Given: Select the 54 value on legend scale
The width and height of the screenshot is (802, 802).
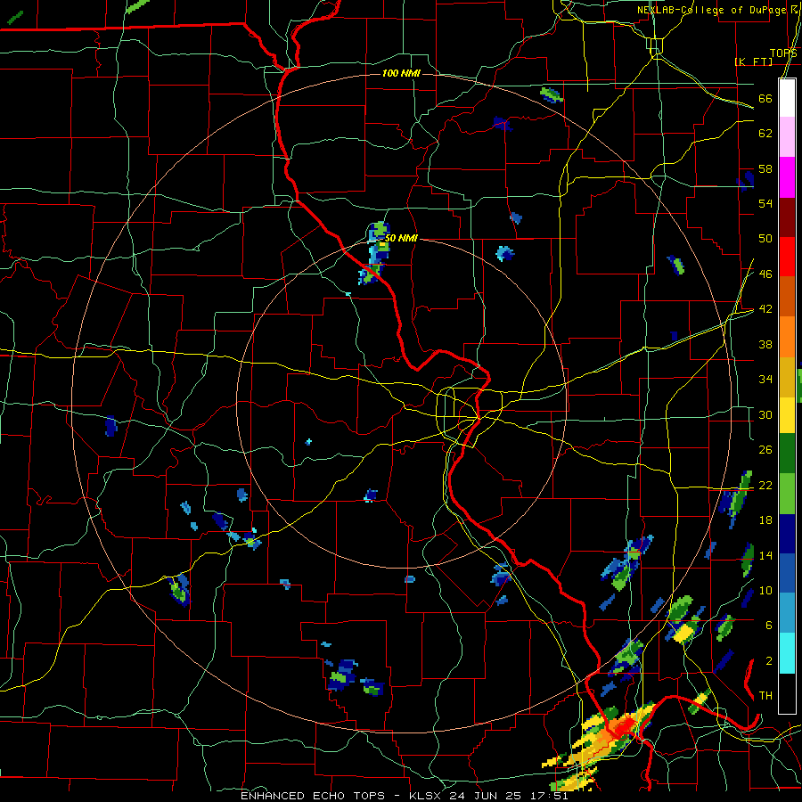Looking at the screenshot, I should [765, 203].
